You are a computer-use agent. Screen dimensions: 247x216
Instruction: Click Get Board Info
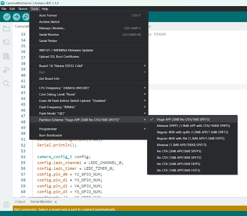tap(89, 79)
